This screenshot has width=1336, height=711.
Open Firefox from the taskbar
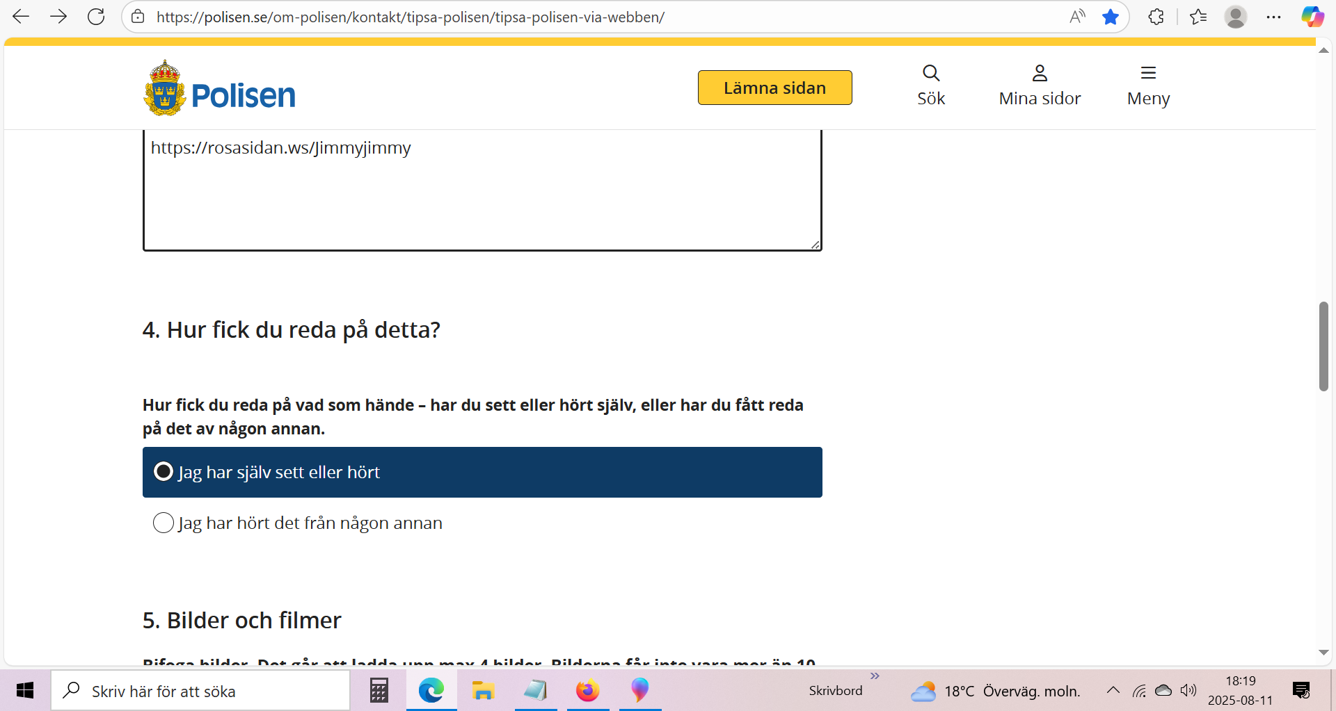pyautogui.click(x=587, y=690)
